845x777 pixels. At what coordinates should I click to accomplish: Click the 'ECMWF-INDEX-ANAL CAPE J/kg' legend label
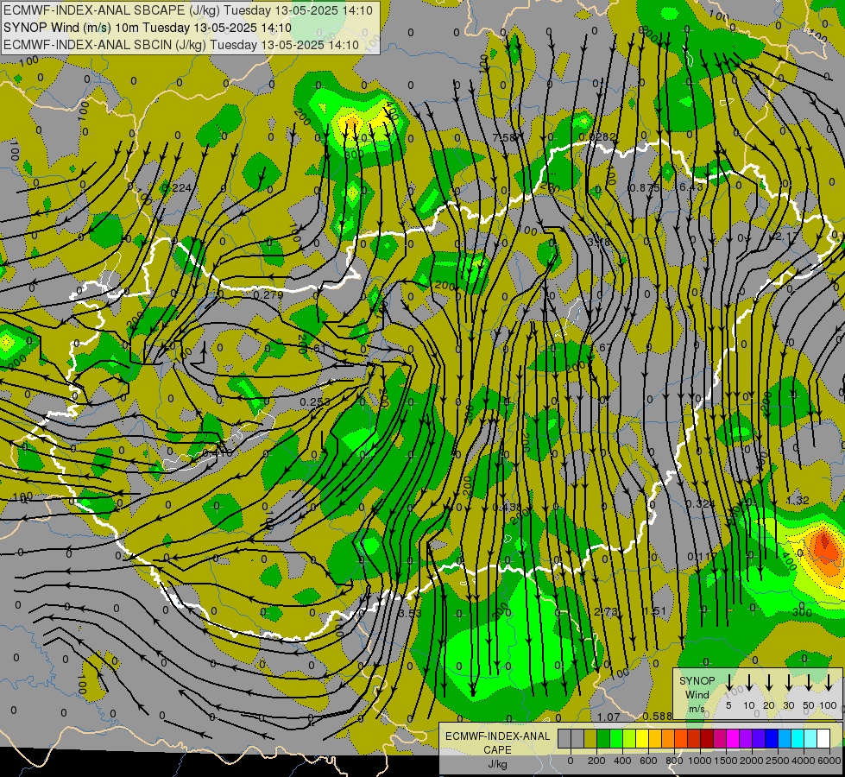pos(497,749)
